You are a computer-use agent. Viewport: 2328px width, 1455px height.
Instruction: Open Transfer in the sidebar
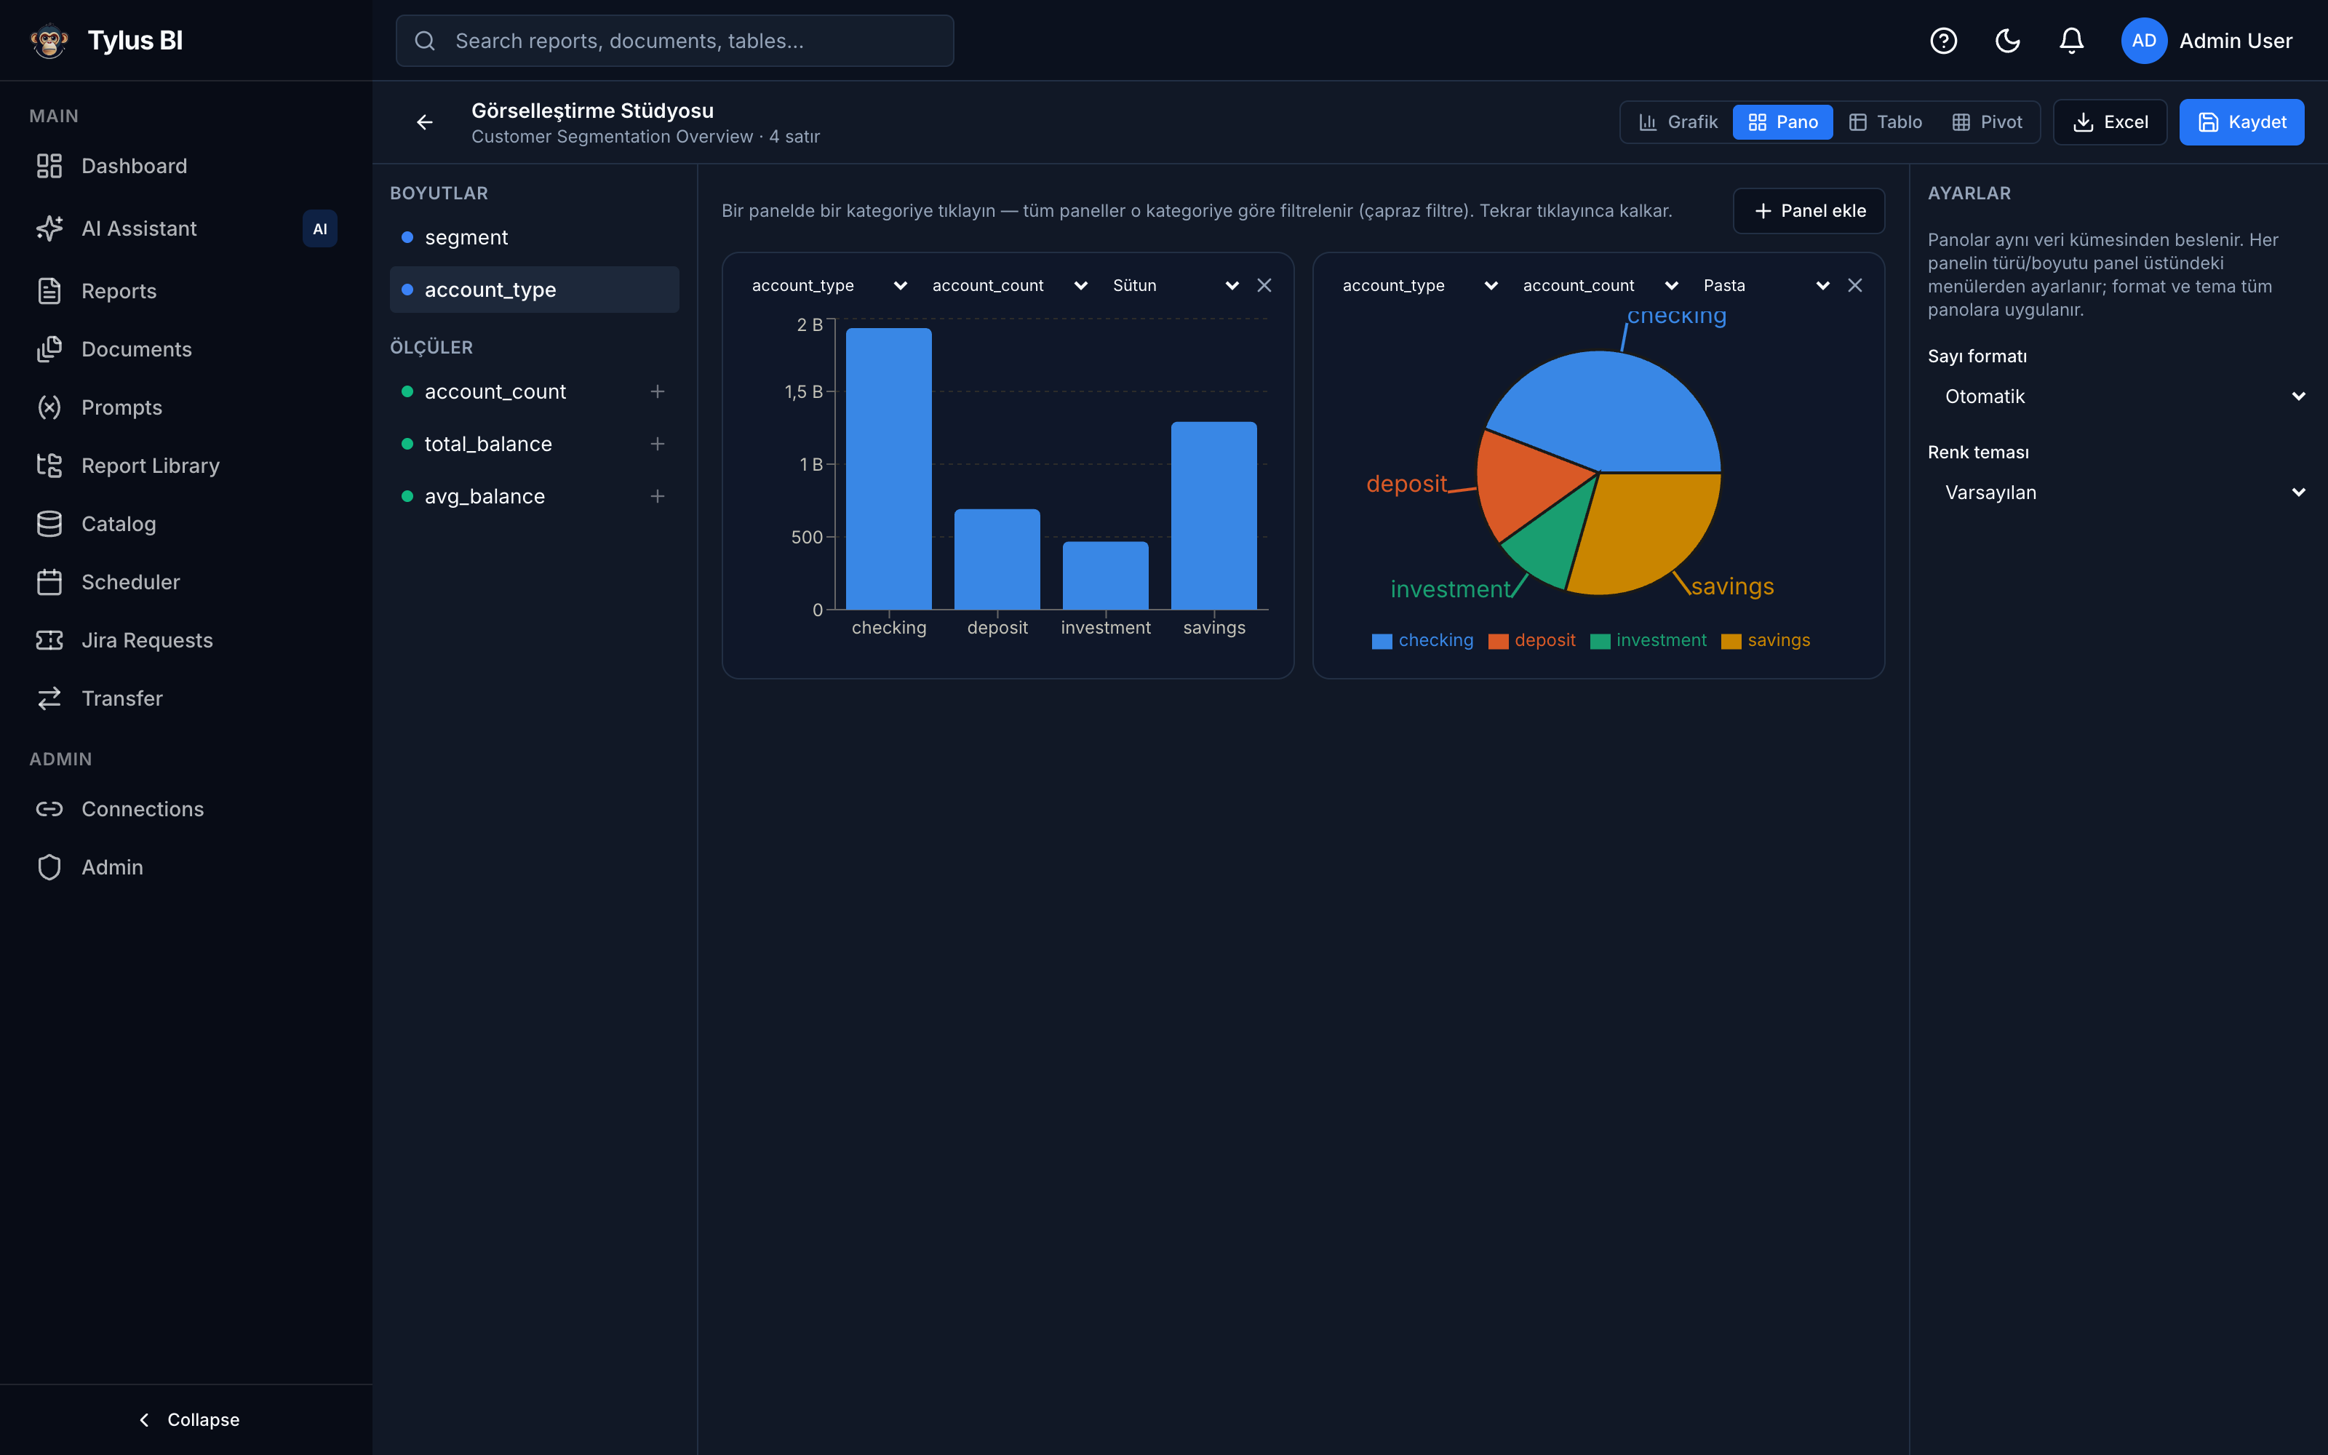point(186,698)
